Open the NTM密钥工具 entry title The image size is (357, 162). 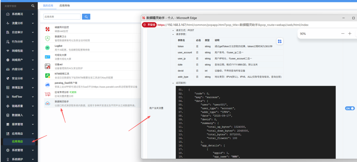click(x=62, y=74)
